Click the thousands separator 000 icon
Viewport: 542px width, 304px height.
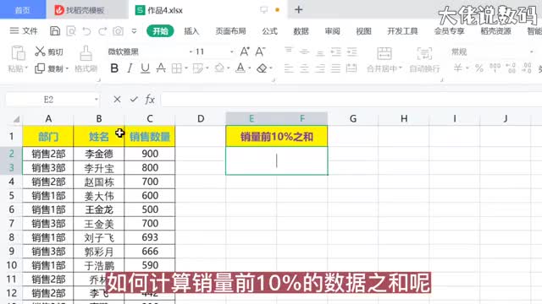coord(495,68)
